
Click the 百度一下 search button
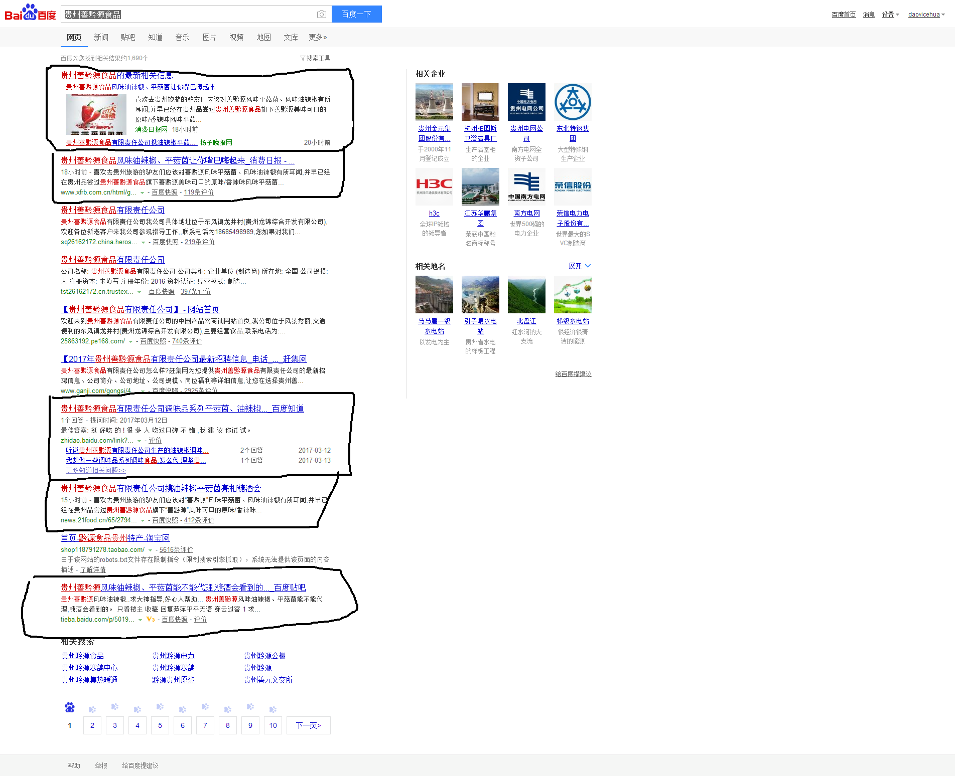tap(356, 14)
